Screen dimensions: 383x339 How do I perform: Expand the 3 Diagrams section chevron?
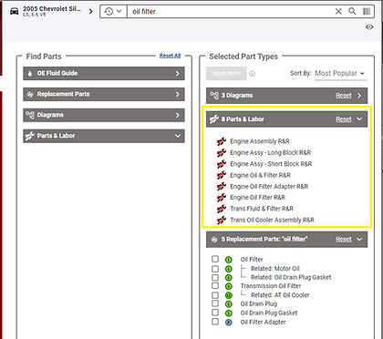tap(359, 96)
